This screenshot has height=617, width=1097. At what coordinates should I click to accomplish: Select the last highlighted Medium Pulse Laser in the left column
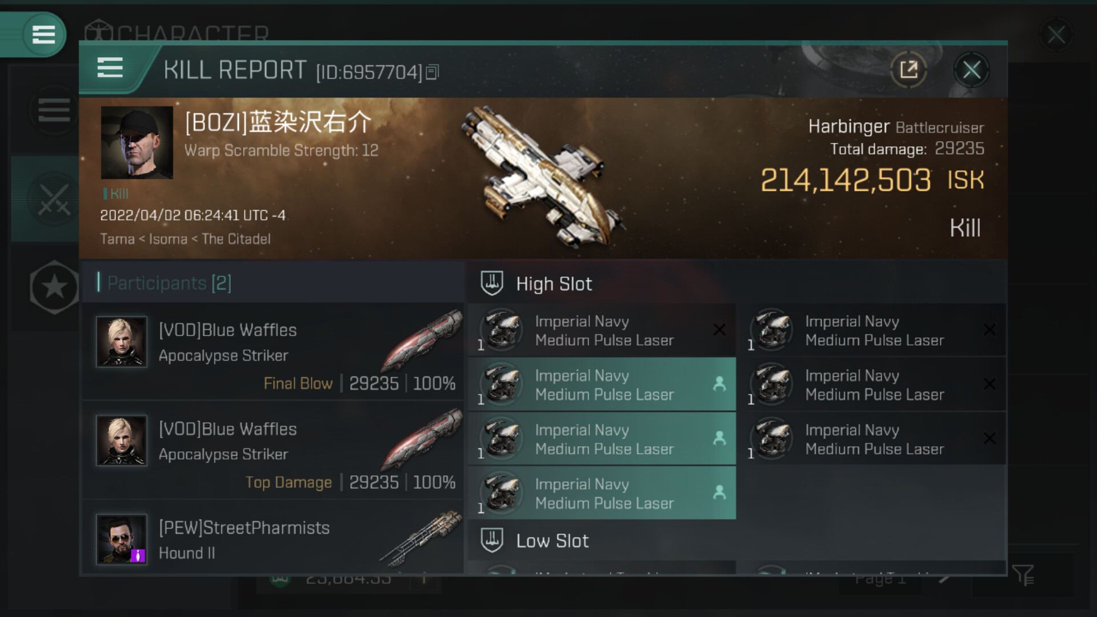point(602,493)
